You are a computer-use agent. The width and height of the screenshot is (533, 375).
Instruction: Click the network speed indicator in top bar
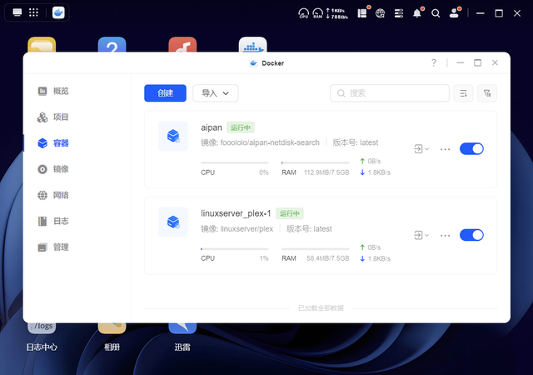coord(336,13)
